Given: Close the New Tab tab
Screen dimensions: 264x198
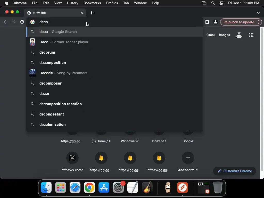Looking at the screenshot, I should 82,13.
